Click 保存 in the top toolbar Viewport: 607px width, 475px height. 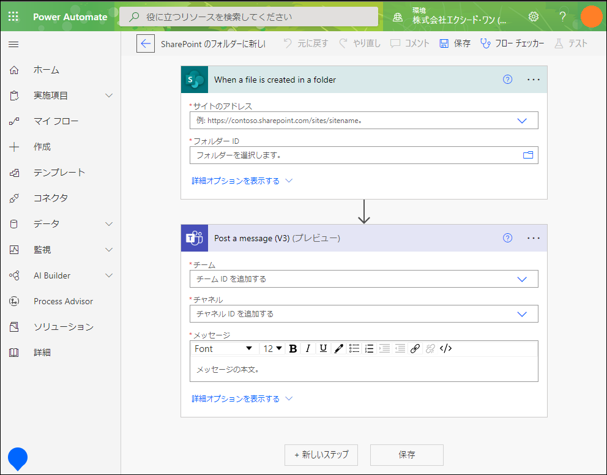[455, 43]
